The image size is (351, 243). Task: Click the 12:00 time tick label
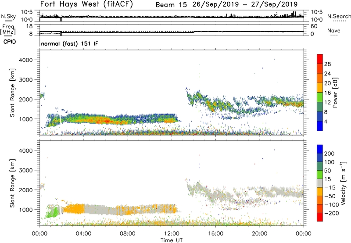click(172, 234)
